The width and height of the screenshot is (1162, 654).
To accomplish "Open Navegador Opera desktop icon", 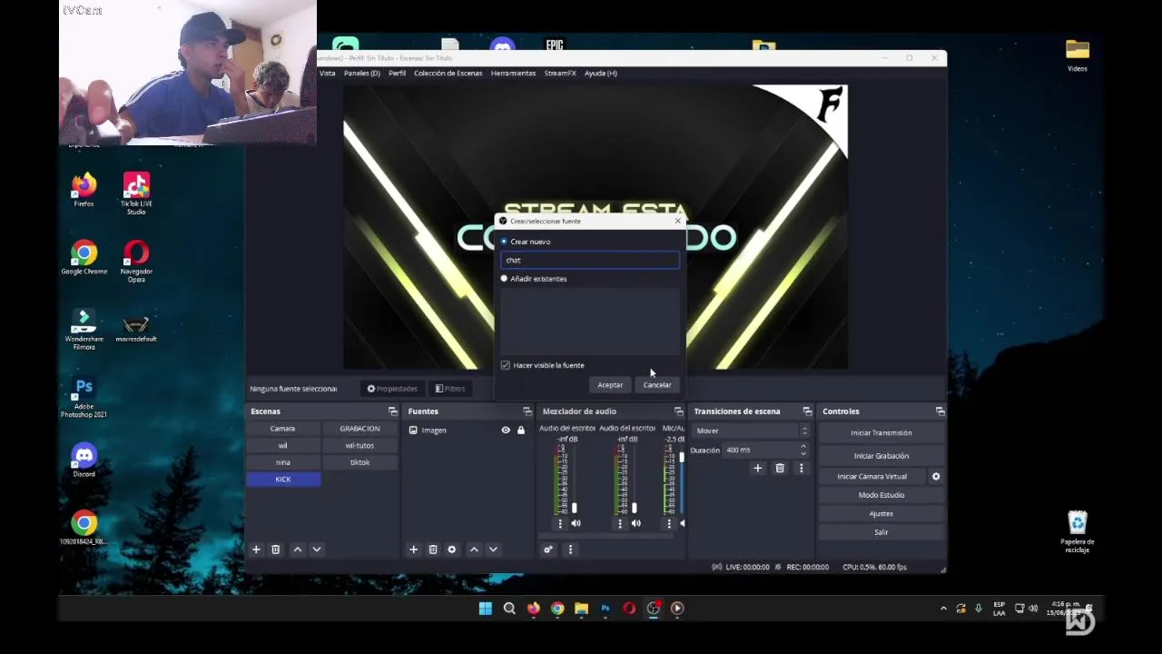I will [136, 262].
